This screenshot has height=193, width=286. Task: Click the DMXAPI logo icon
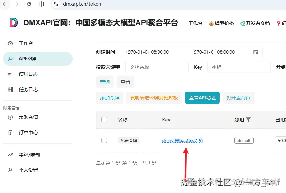point(14,23)
